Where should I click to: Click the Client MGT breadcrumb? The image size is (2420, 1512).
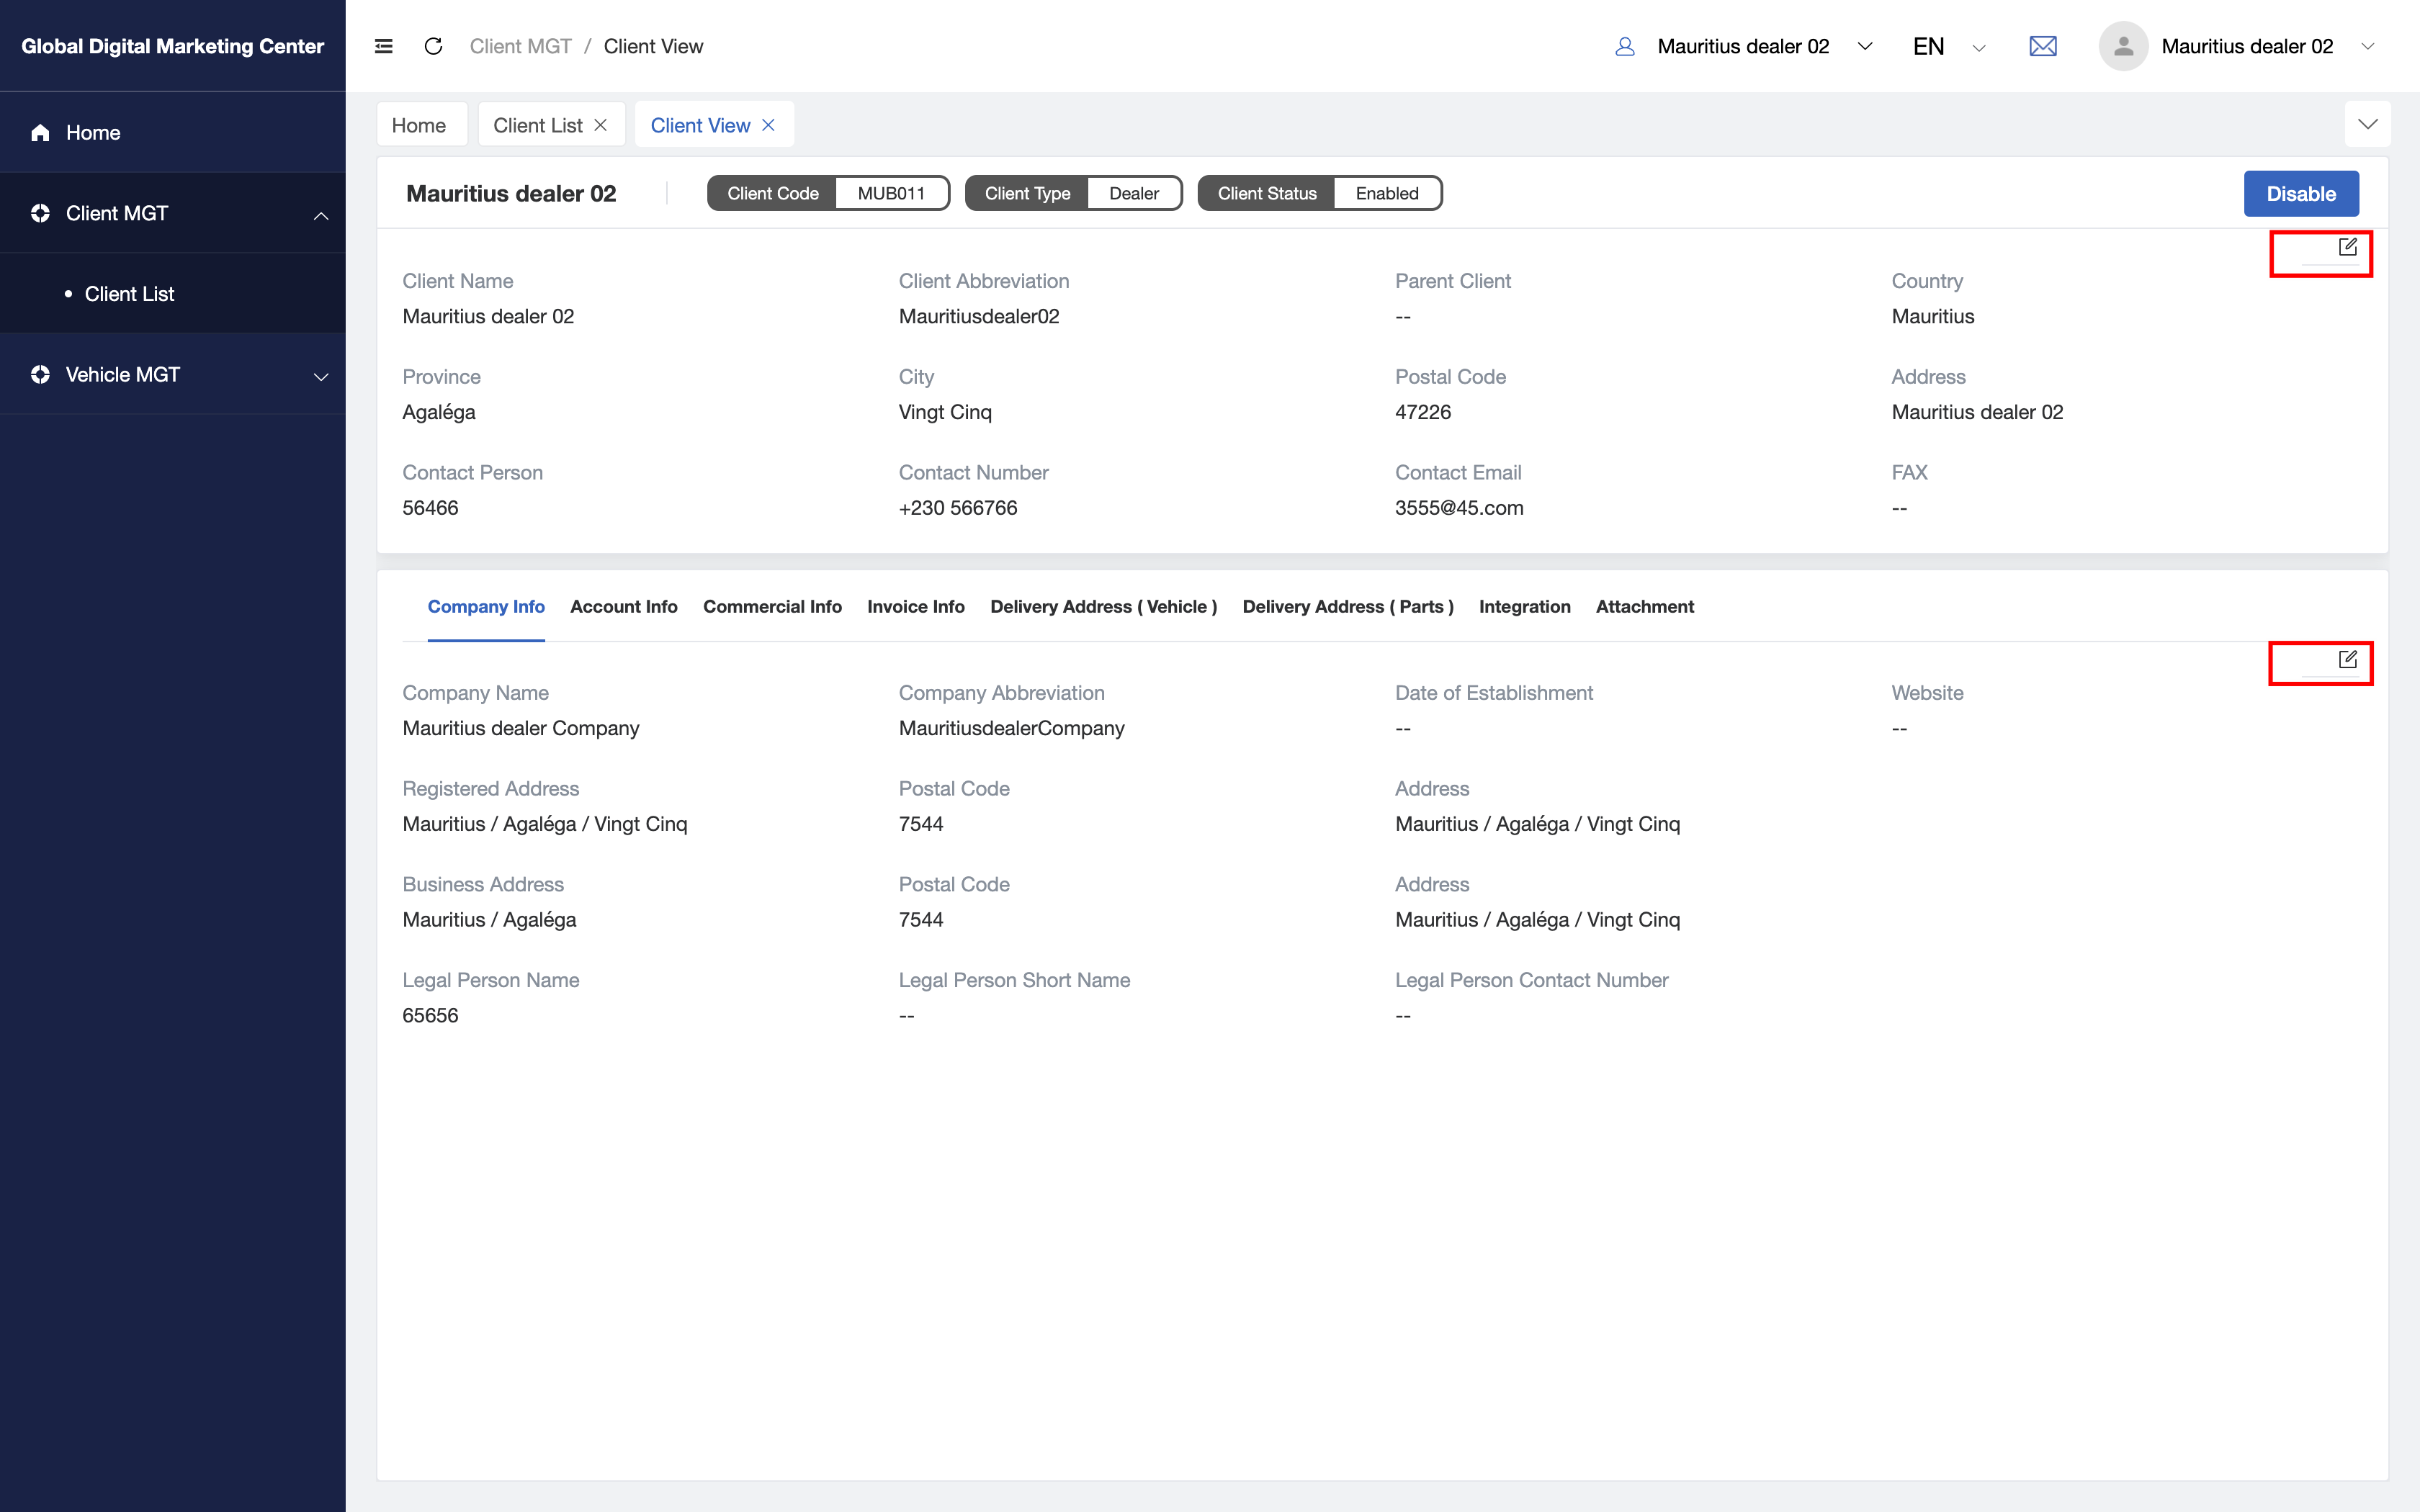point(521,46)
